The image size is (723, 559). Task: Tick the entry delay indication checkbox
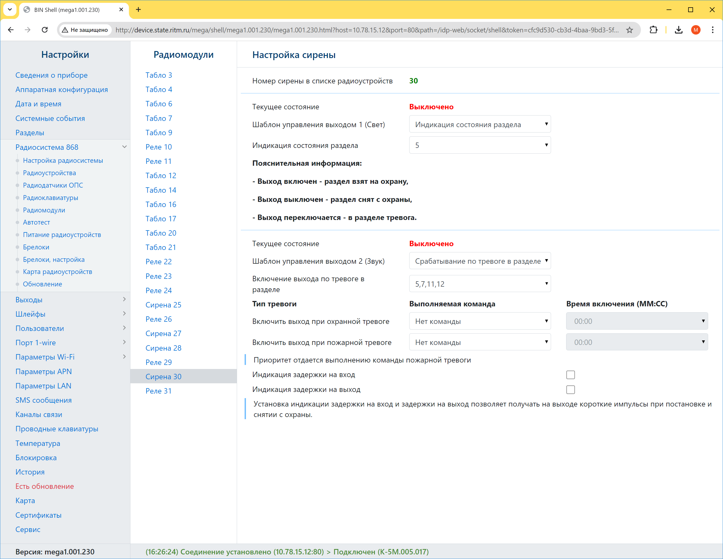[x=570, y=375]
